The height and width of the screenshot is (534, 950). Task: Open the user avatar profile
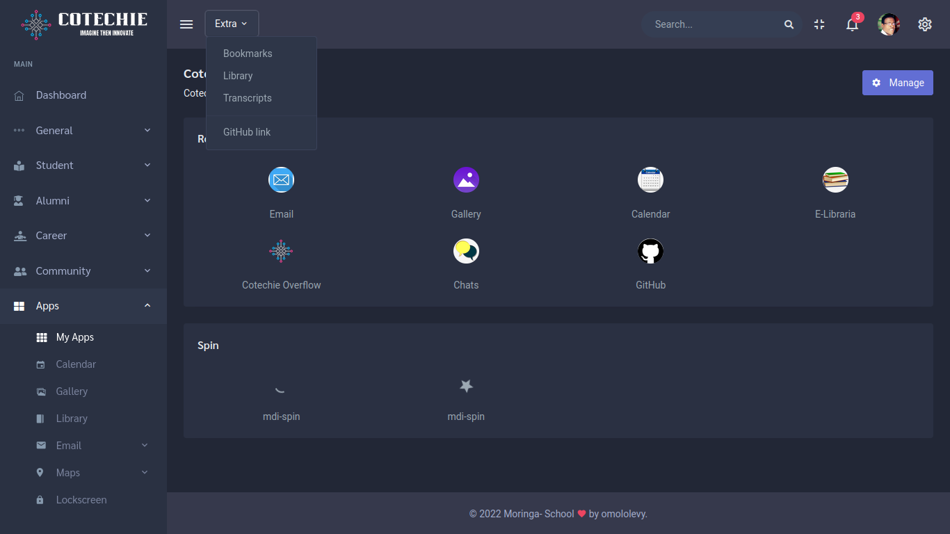click(889, 24)
